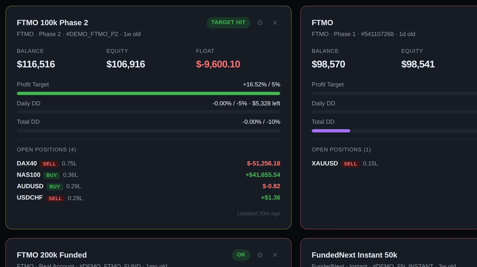Click the OPEN POSITIONS (1) heading
This screenshot has width=477, height=267.
341,150
